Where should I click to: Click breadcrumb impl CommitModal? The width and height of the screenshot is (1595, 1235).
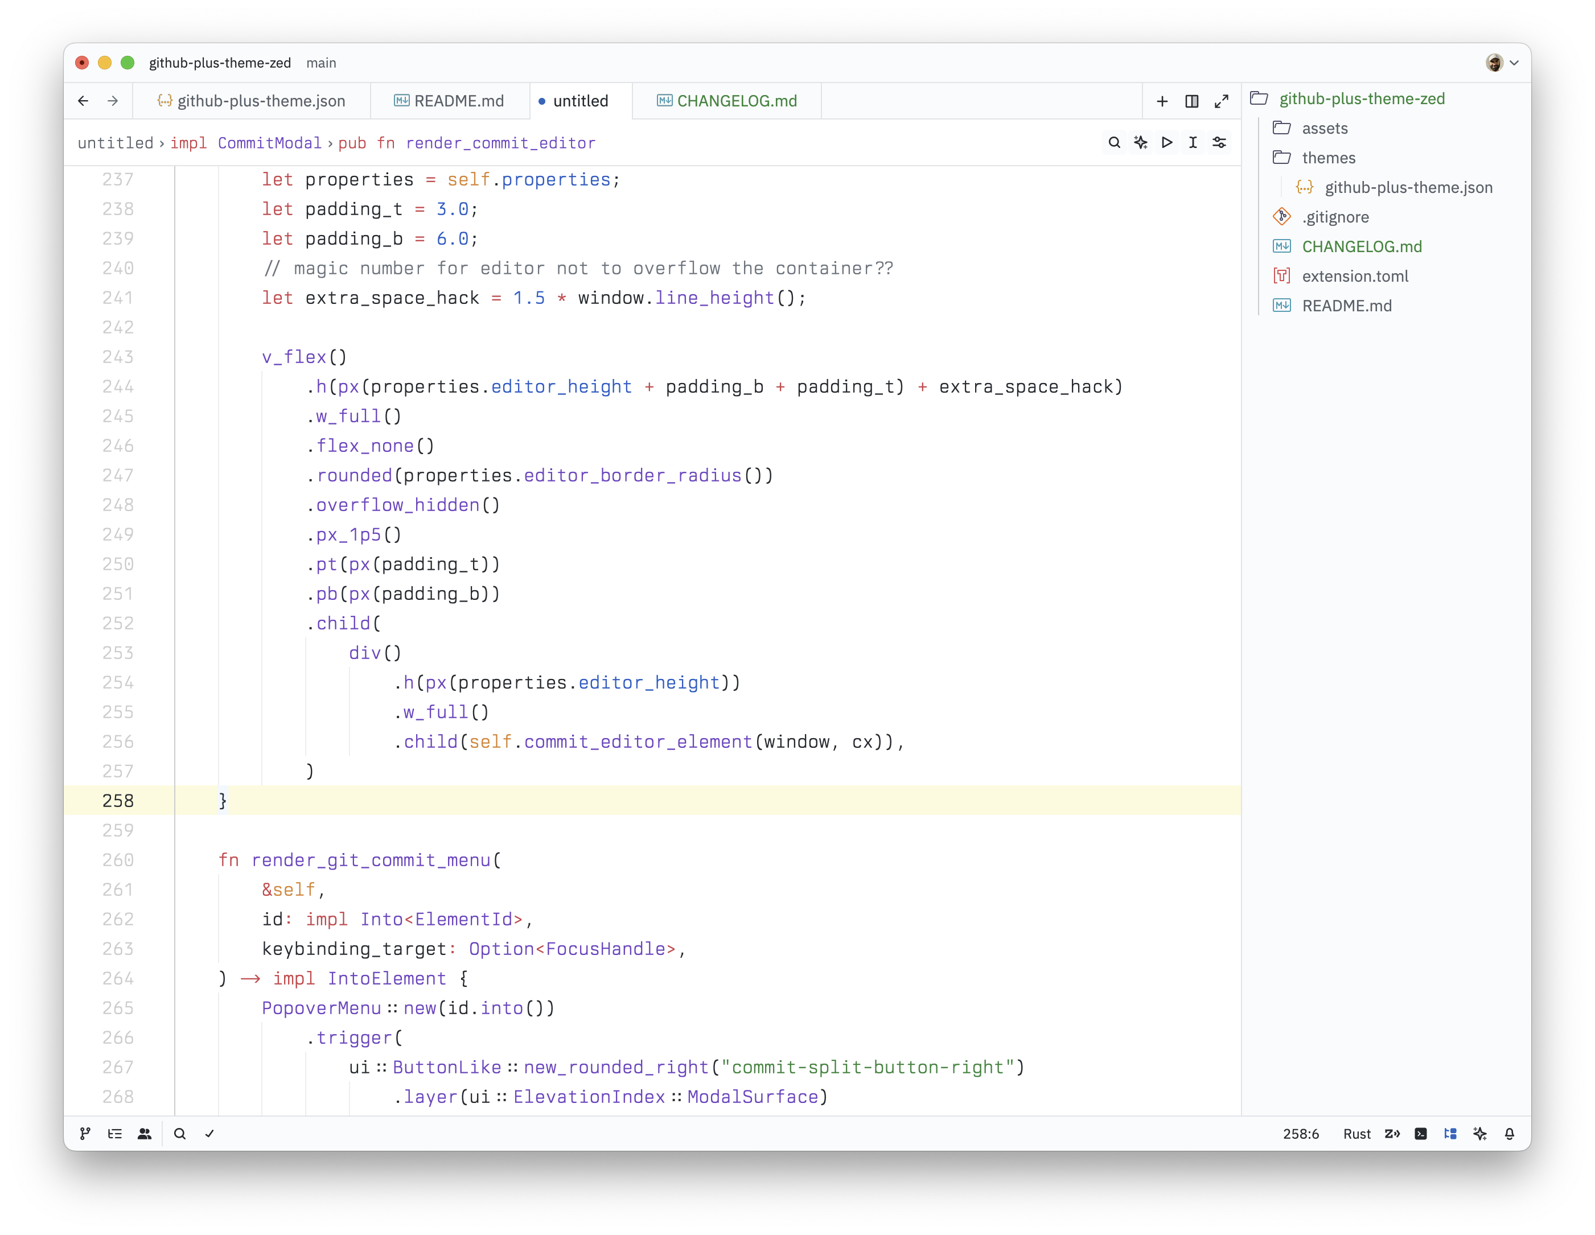tap(245, 142)
